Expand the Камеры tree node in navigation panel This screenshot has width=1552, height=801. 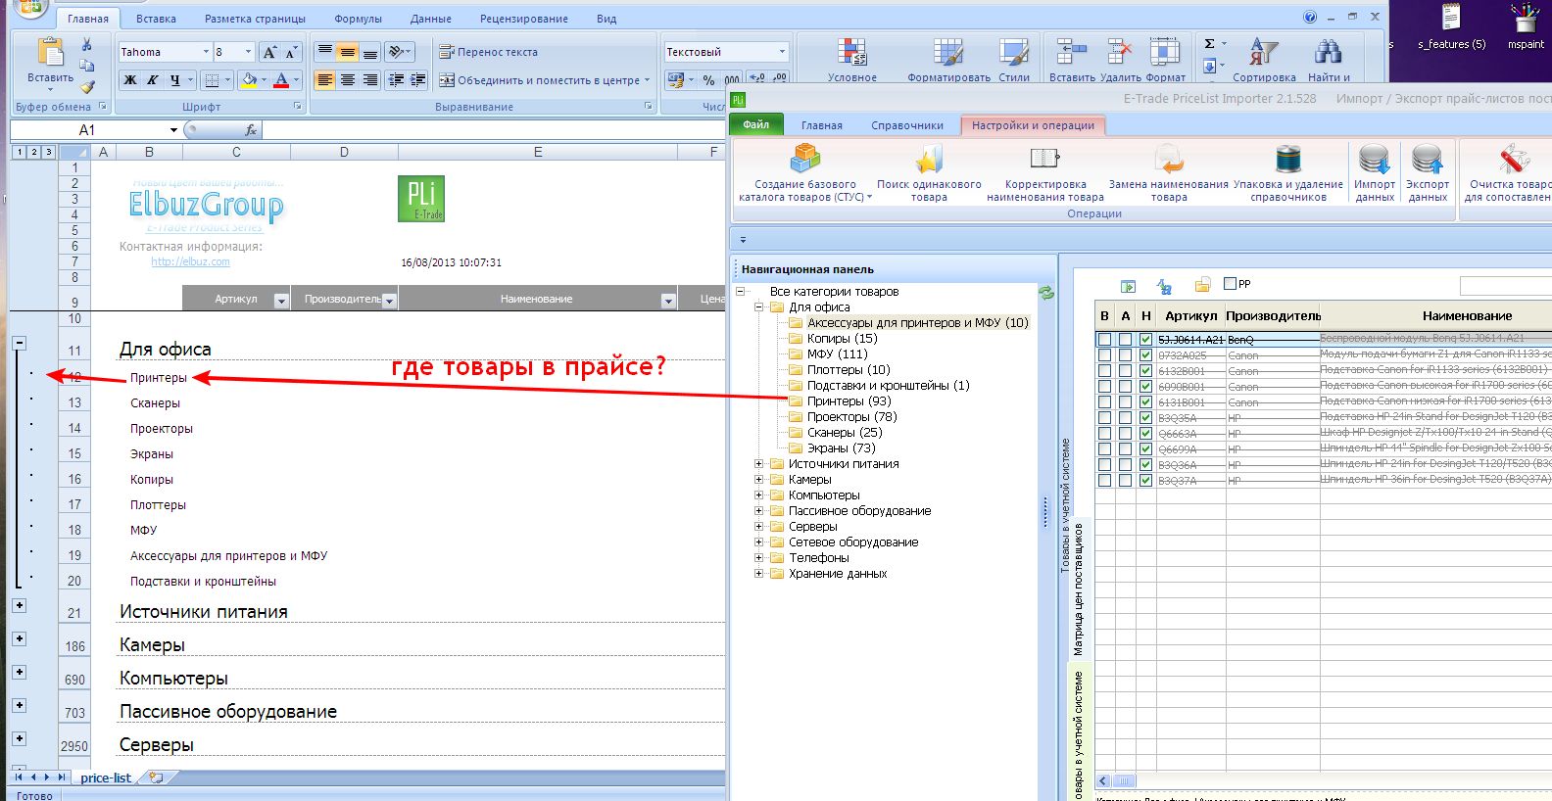758,480
